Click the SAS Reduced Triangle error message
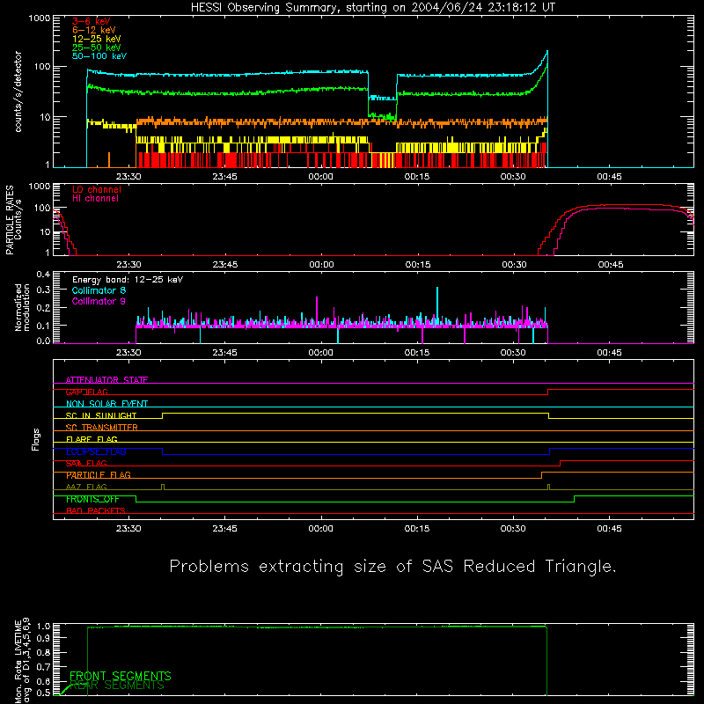This screenshot has width=704, height=704. 392,567
